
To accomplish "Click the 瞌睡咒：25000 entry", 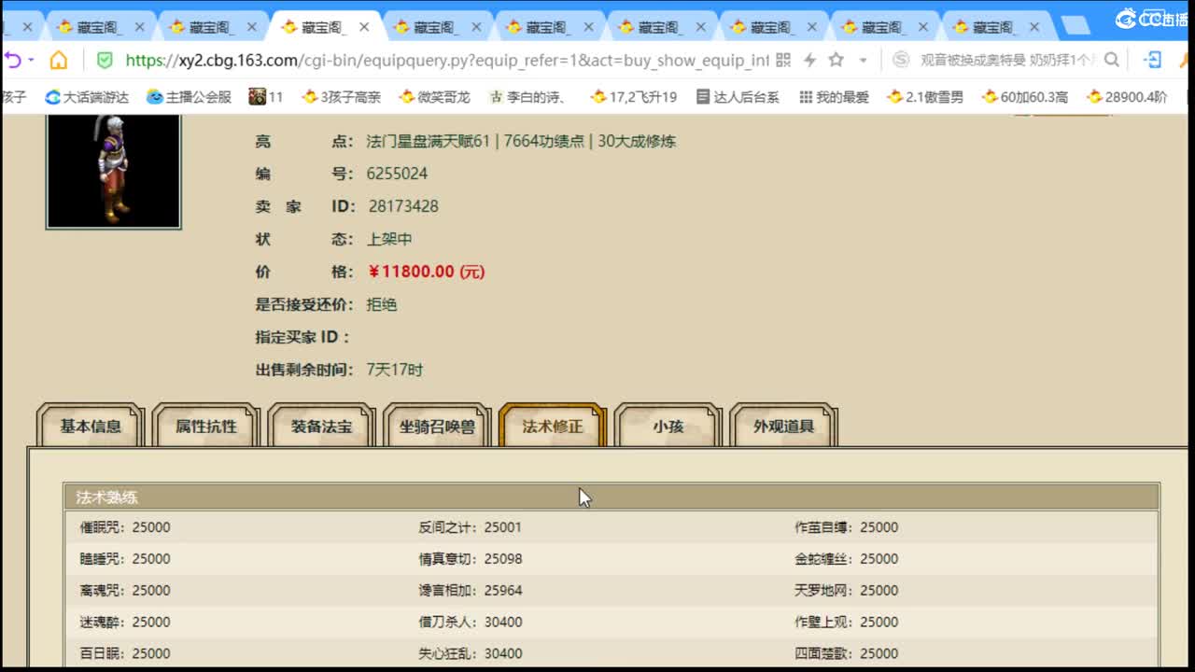I will [x=125, y=559].
